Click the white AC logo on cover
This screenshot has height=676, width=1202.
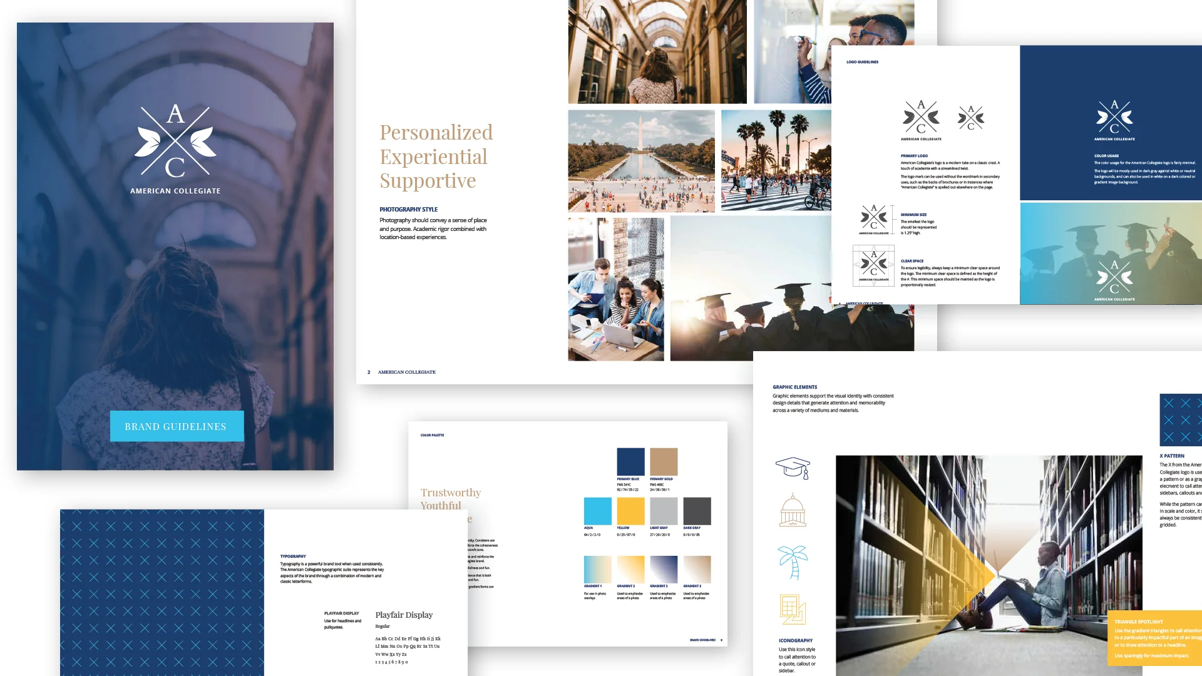175,141
